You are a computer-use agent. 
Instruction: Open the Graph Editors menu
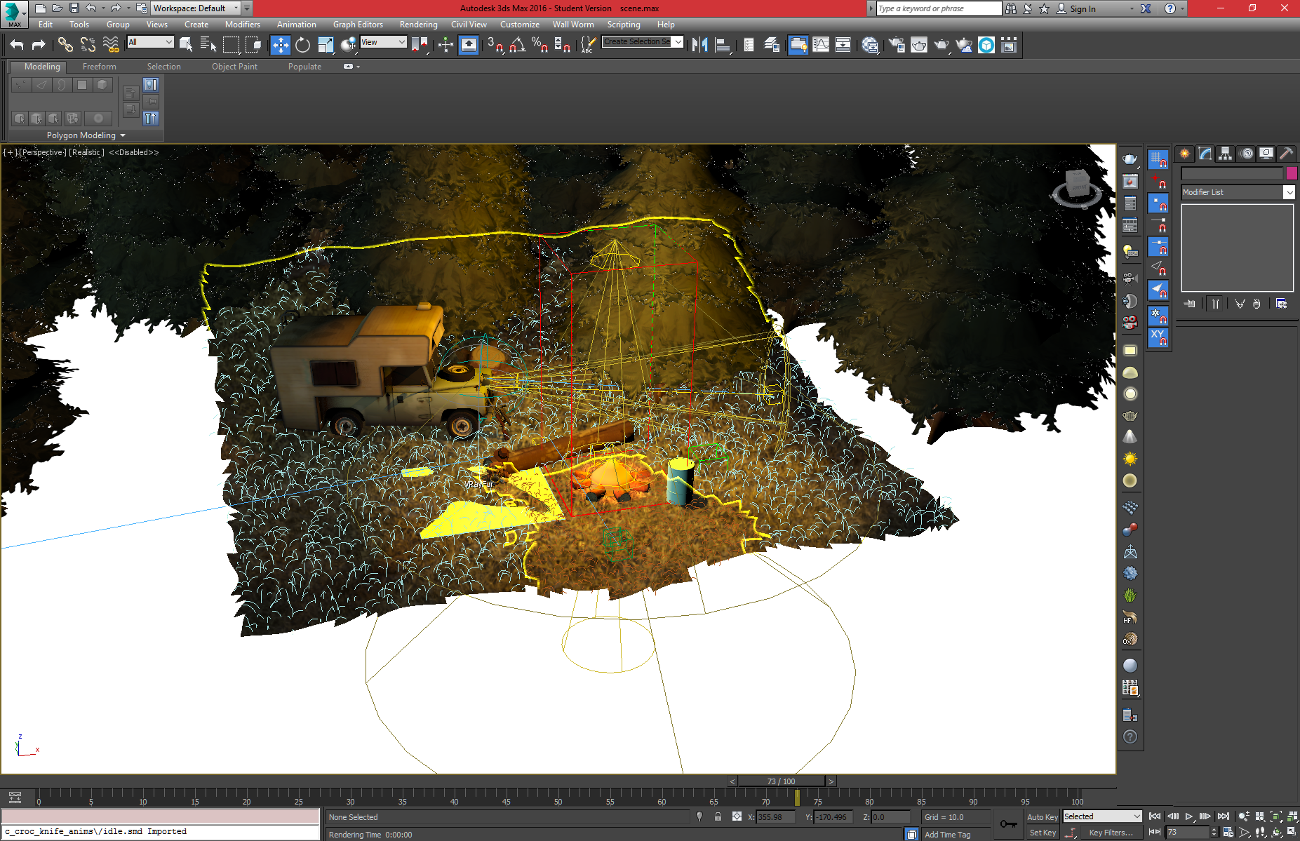coord(358,25)
